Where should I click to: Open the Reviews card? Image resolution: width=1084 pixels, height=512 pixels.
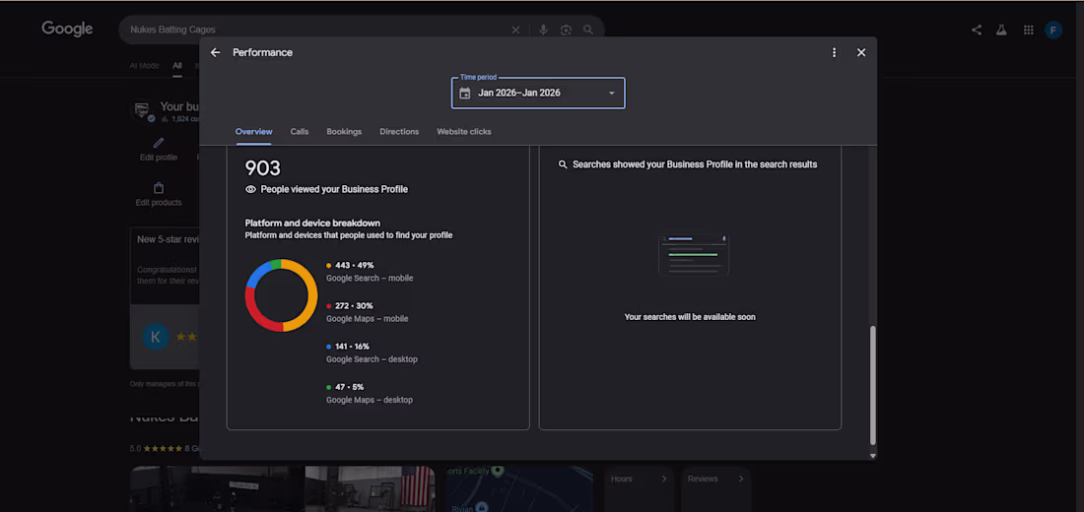(715, 489)
